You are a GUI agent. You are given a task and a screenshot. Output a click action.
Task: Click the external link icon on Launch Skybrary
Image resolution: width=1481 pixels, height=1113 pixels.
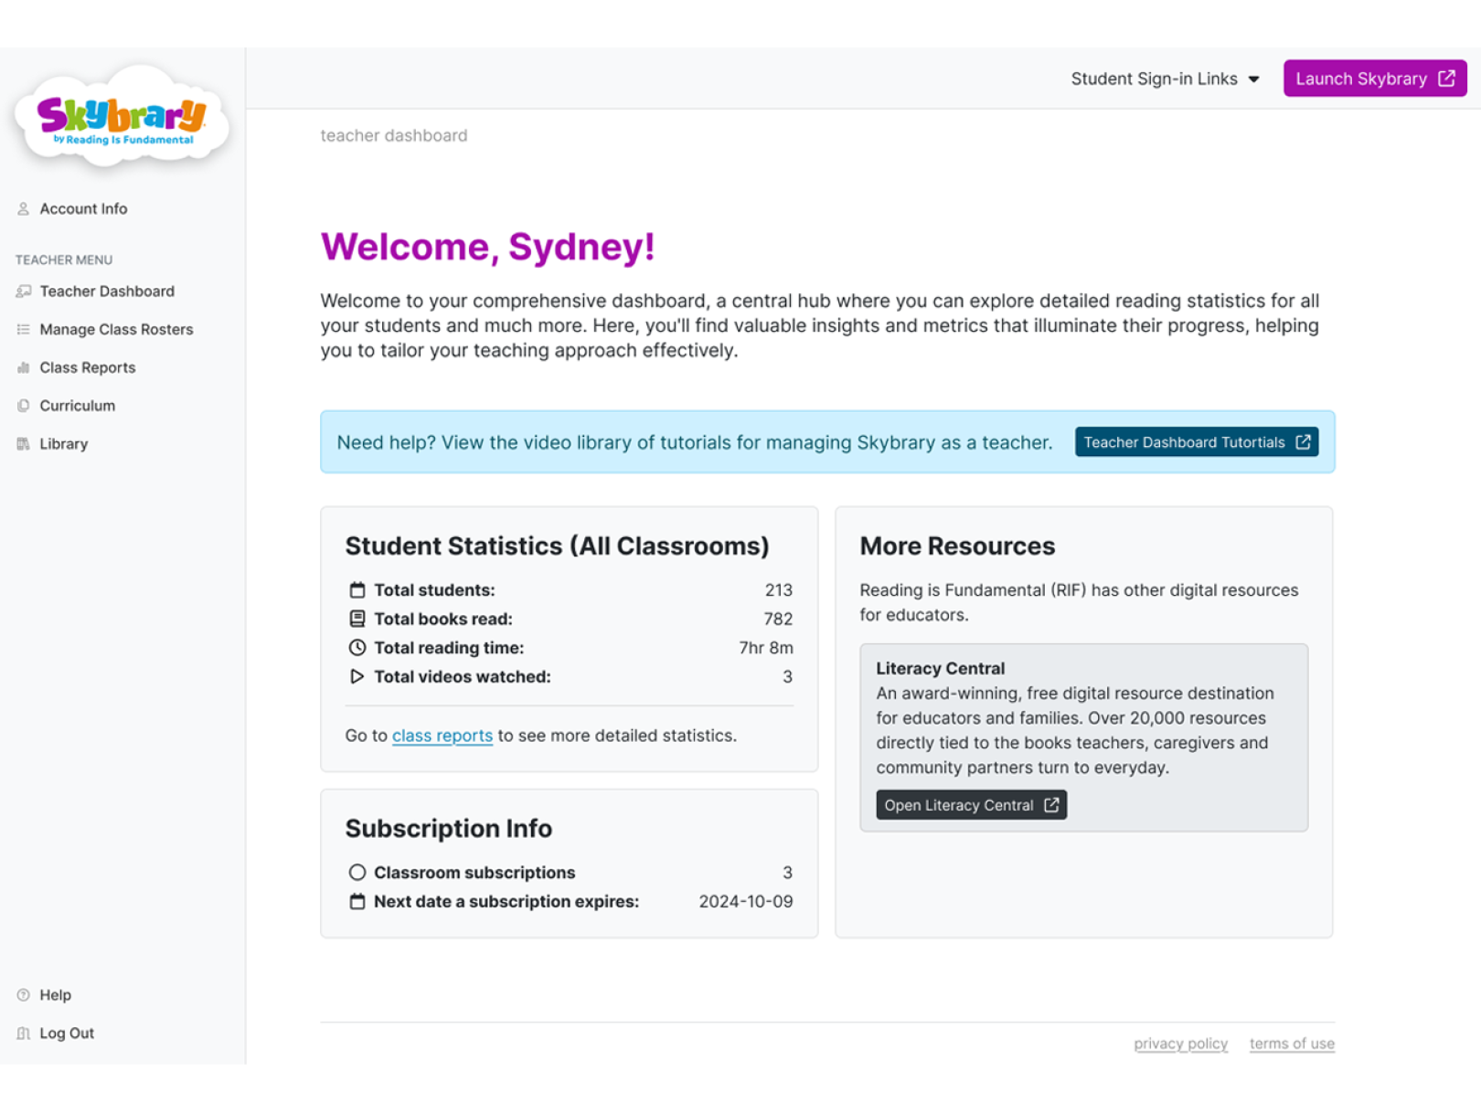(x=1445, y=79)
